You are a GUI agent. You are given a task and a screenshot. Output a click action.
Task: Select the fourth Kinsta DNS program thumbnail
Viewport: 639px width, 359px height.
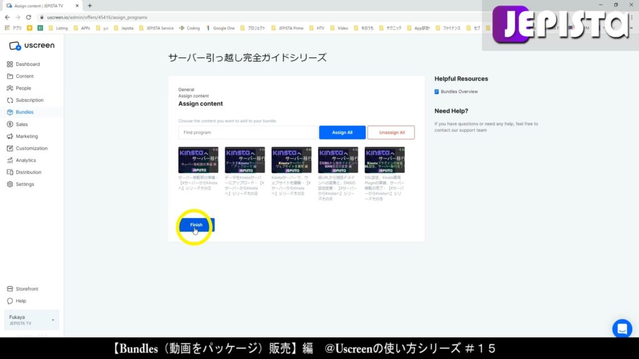(x=338, y=160)
